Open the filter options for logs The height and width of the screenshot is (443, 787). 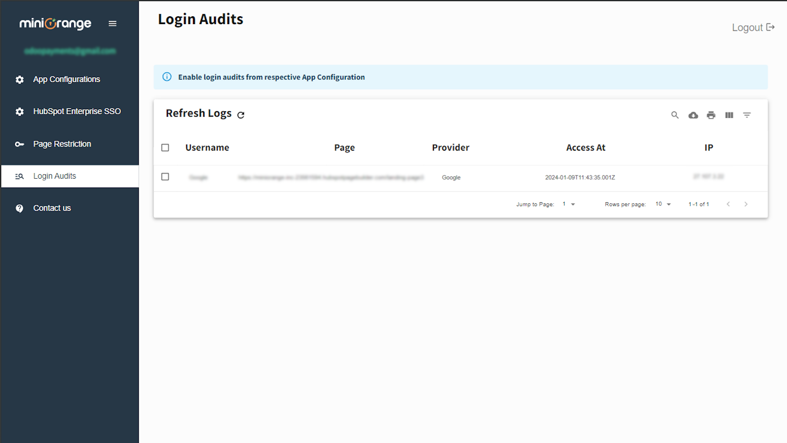[747, 115]
